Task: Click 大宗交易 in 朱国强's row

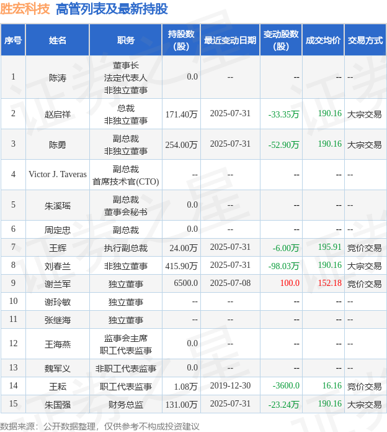Action: click(x=365, y=405)
